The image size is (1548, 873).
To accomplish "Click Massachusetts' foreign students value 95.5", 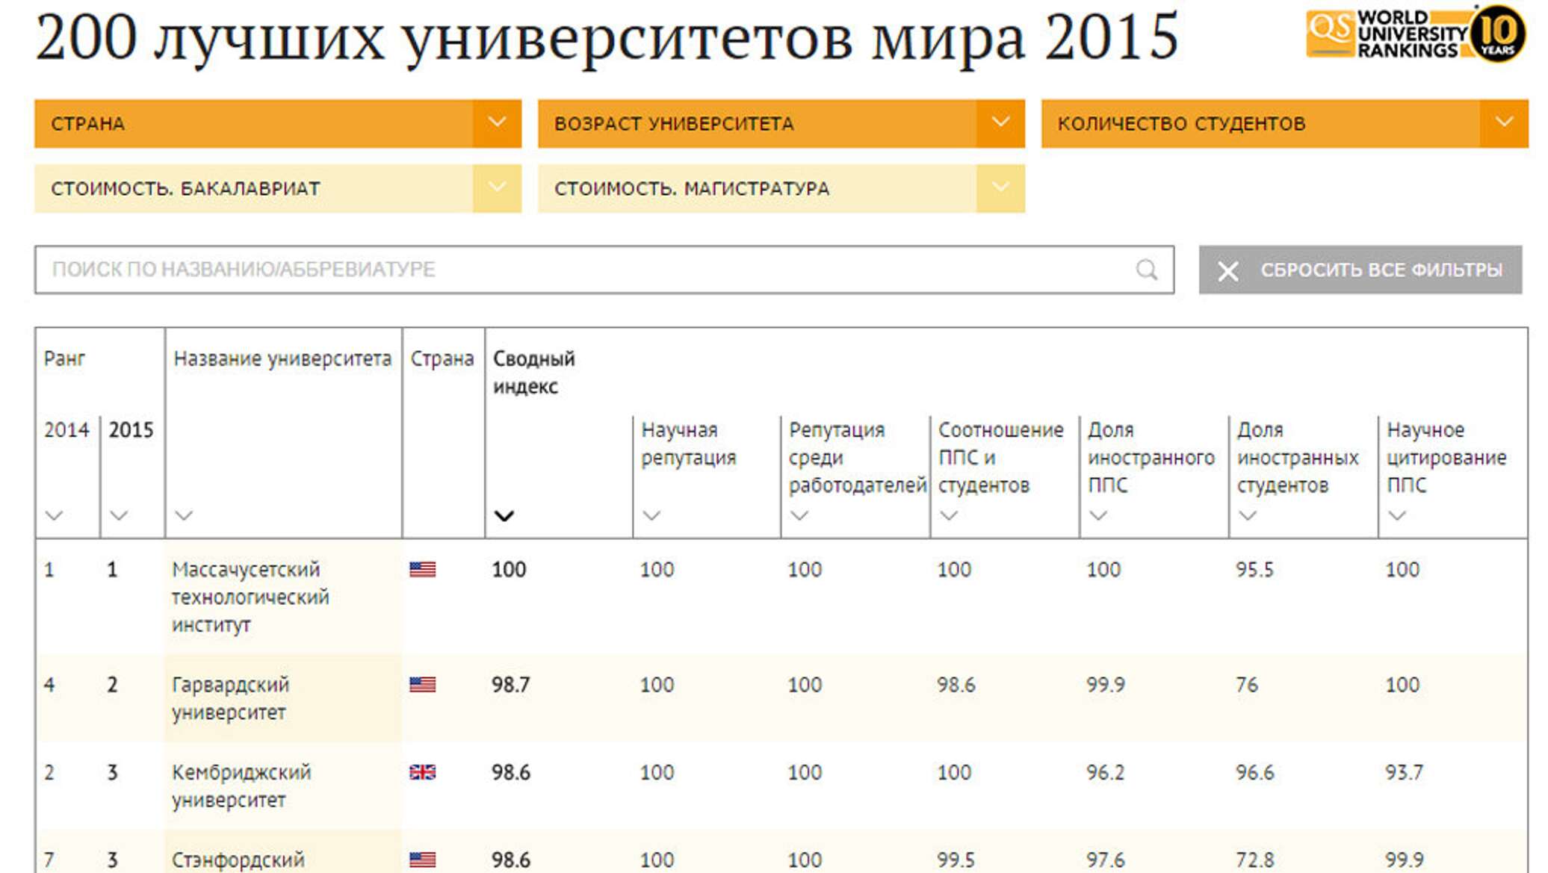I will [1254, 570].
